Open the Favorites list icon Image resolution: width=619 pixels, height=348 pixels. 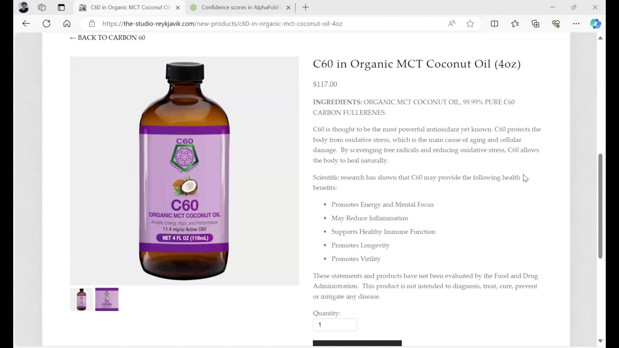coord(515,23)
